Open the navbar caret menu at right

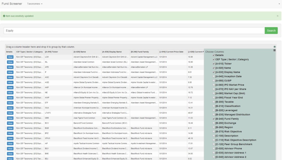(279, 4)
